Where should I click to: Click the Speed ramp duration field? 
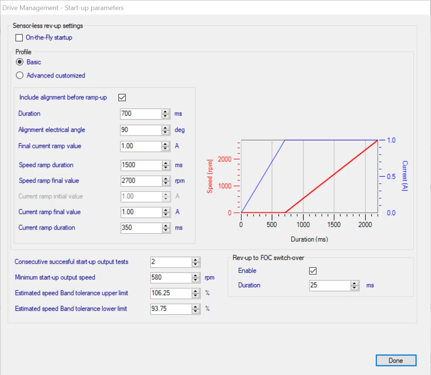[141, 166]
